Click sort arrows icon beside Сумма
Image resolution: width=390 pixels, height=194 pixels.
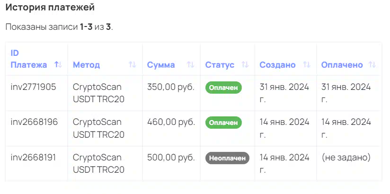tap(191, 65)
